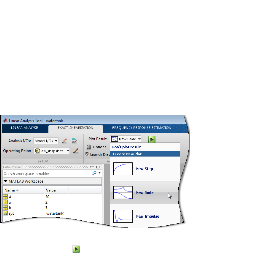Choose Don't plot result menu entry
This screenshot has width=260, height=253.
coord(145,147)
